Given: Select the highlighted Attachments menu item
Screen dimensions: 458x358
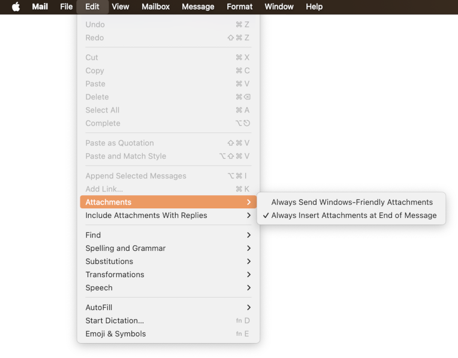Looking at the screenshot, I should click(168, 202).
